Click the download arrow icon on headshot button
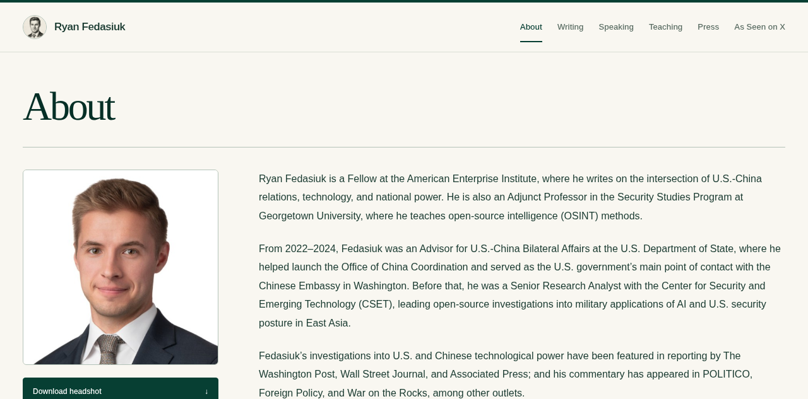This screenshot has width=808, height=399. (x=206, y=391)
